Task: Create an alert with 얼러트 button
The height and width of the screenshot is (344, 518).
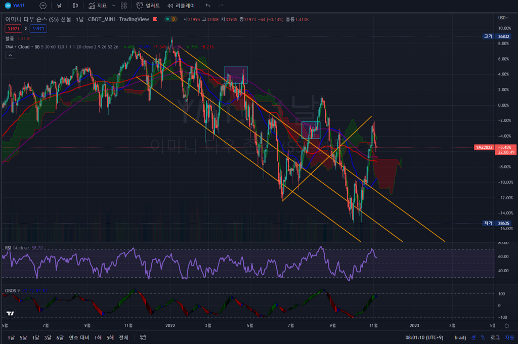Action: pyautogui.click(x=148, y=6)
